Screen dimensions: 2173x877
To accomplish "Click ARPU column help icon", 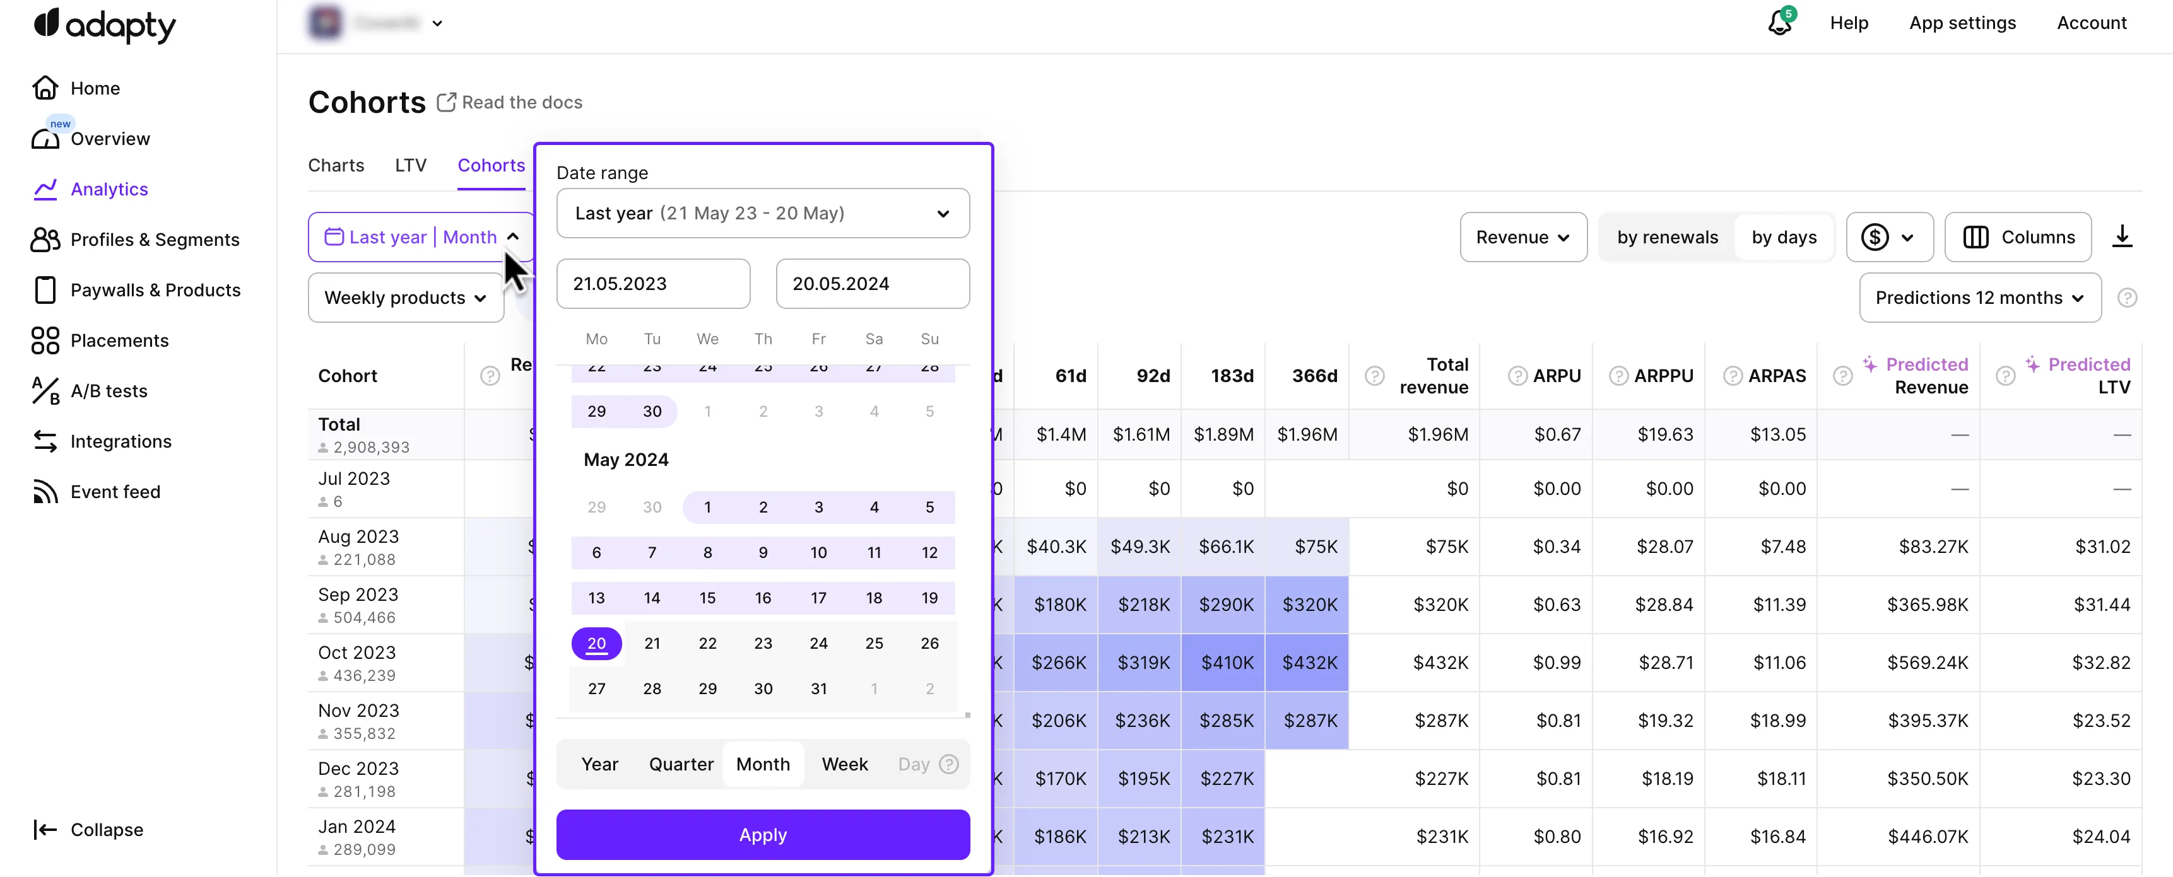I will (1517, 376).
